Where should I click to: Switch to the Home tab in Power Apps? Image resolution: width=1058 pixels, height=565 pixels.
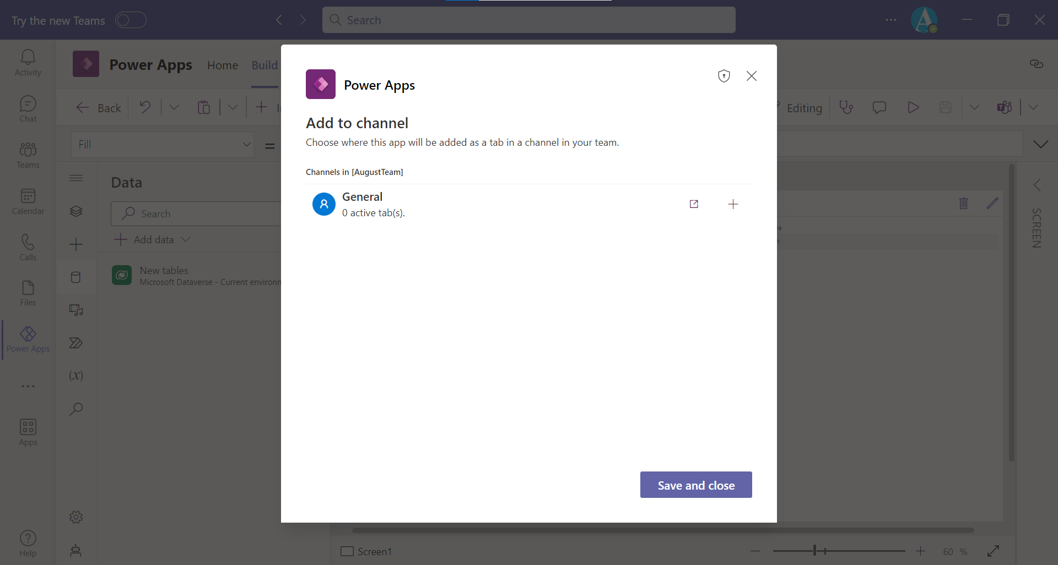tap(223, 65)
